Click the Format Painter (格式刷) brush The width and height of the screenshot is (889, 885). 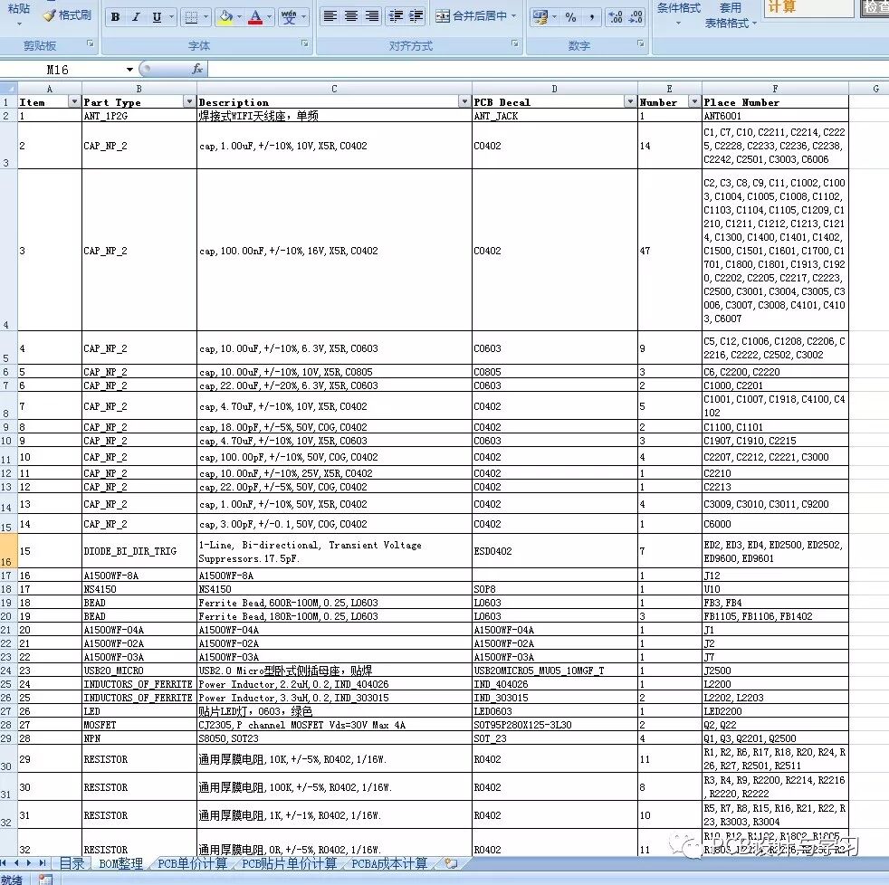click(66, 15)
